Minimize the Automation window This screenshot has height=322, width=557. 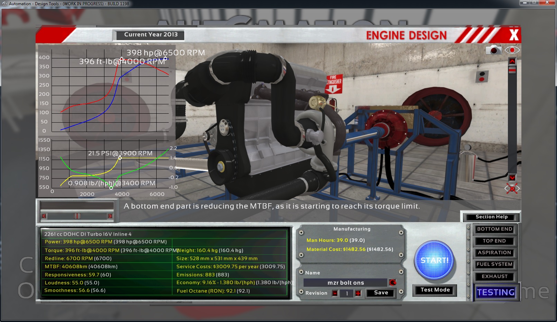tap(524, 2)
